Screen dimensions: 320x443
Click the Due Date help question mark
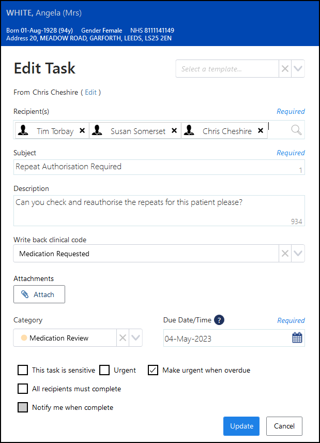pos(219,320)
